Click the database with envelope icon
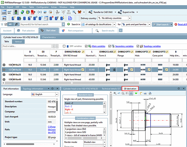187x147 pixels. (x=30, y=18)
